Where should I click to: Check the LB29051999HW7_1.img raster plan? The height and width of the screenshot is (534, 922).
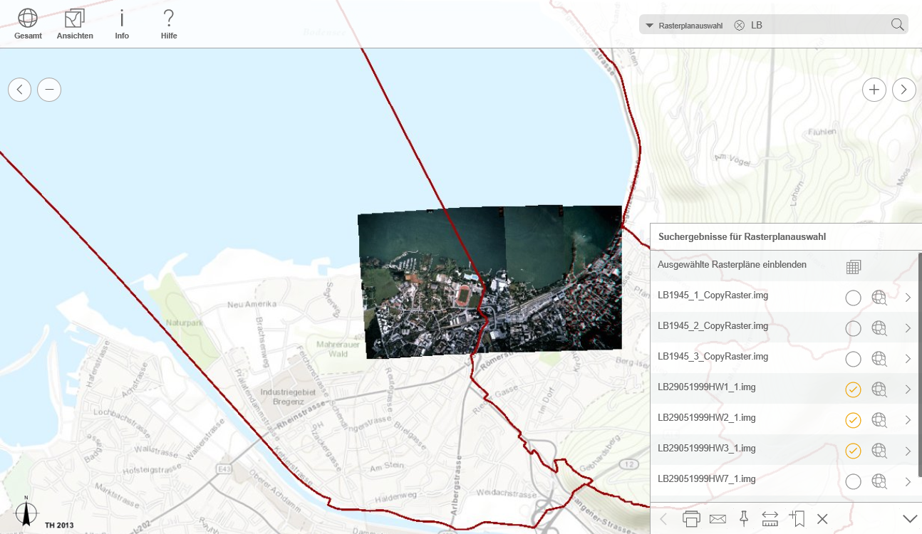click(853, 481)
